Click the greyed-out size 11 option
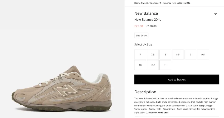 click(165, 65)
